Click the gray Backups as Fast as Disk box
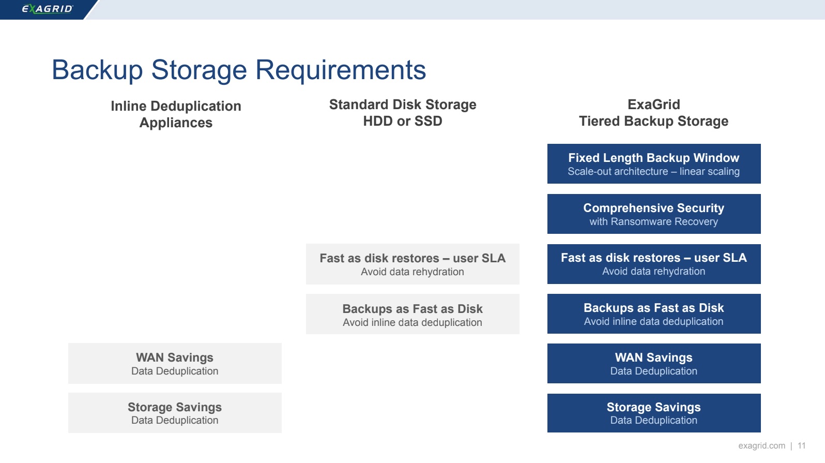825x463 pixels. point(412,314)
